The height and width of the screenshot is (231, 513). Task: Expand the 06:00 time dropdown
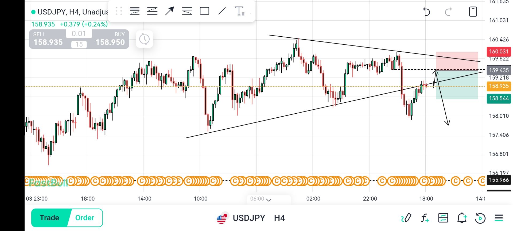[x=261, y=199]
